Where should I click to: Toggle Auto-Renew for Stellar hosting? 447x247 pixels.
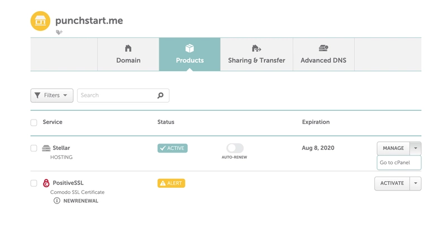pos(235,148)
